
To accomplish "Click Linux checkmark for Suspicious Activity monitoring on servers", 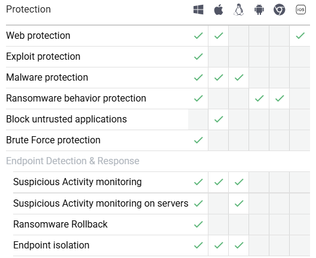I will (x=239, y=204).
